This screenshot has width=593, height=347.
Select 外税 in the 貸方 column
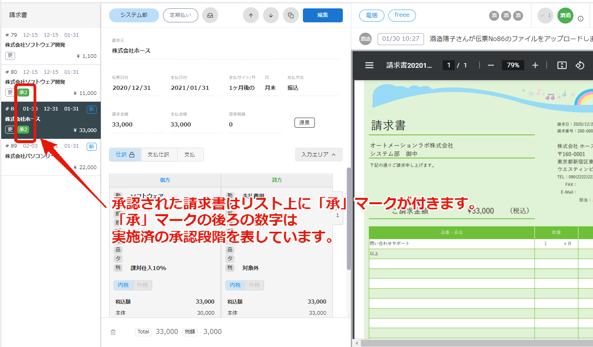[254, 285]
